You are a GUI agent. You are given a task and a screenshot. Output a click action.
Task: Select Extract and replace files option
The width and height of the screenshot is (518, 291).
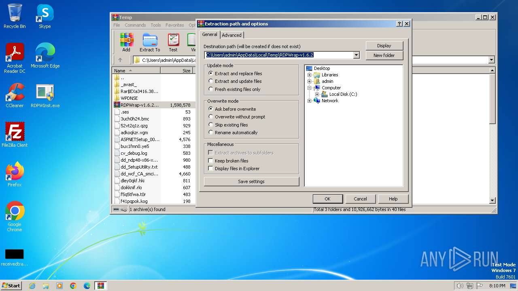(235, 74)
